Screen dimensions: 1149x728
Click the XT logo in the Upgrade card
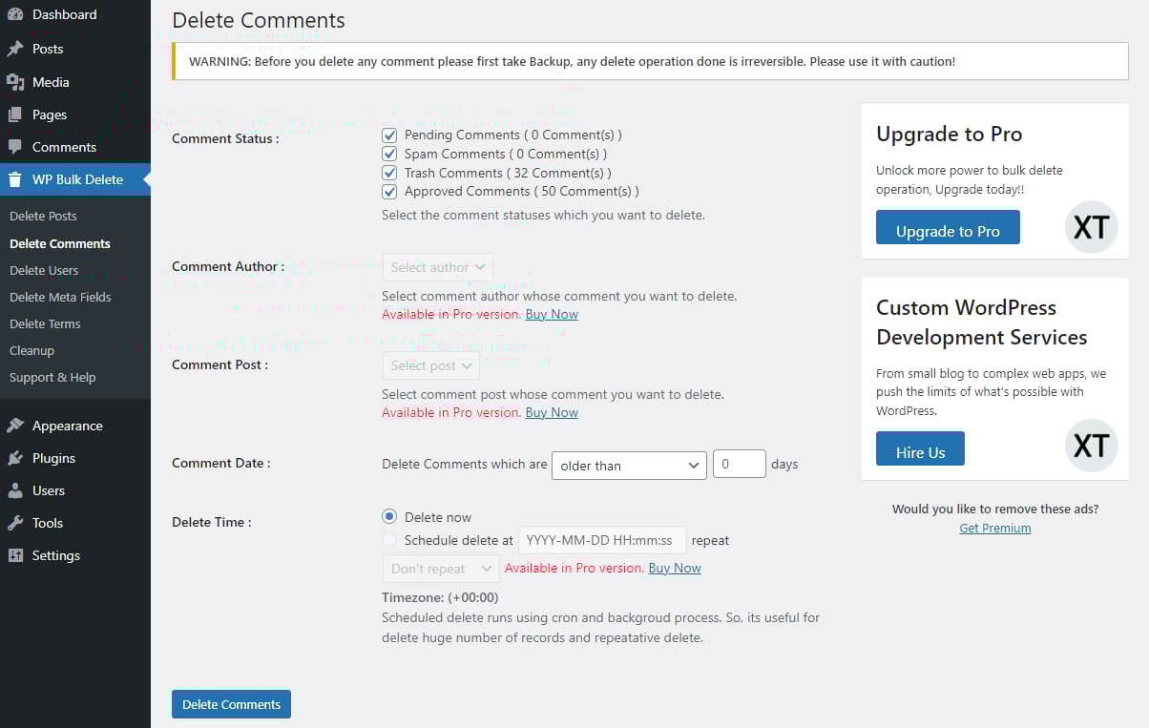1091,227
